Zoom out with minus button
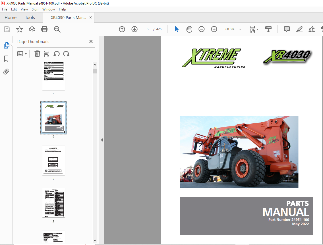This screenshot has height=245, width=323. [x=202, y=29]
